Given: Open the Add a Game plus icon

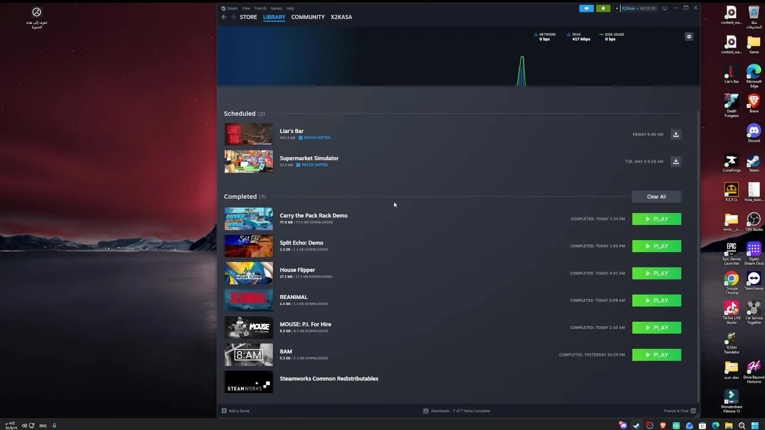Looking at the screenshot, I should coord(224,411).
